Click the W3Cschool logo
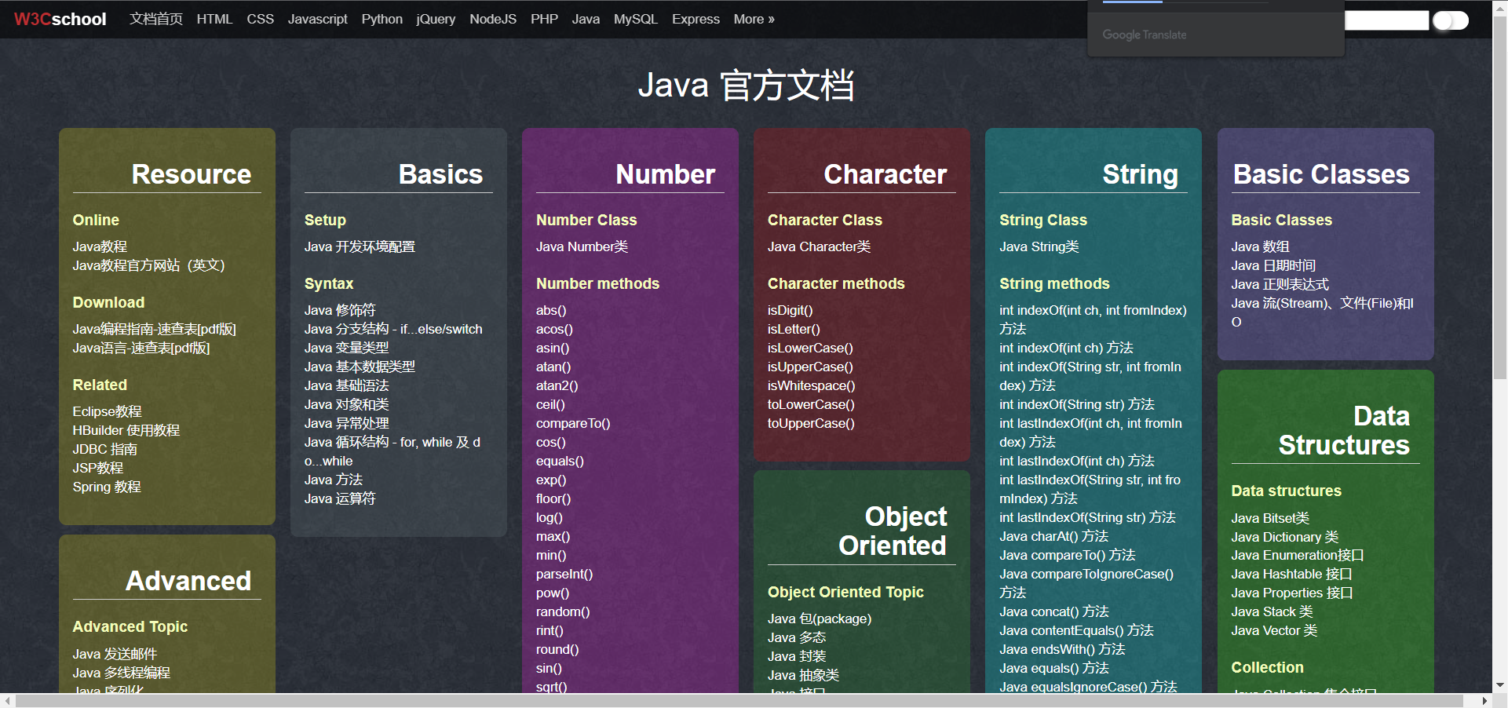This screenshot has height=708, width=1508. click(60, 19)
